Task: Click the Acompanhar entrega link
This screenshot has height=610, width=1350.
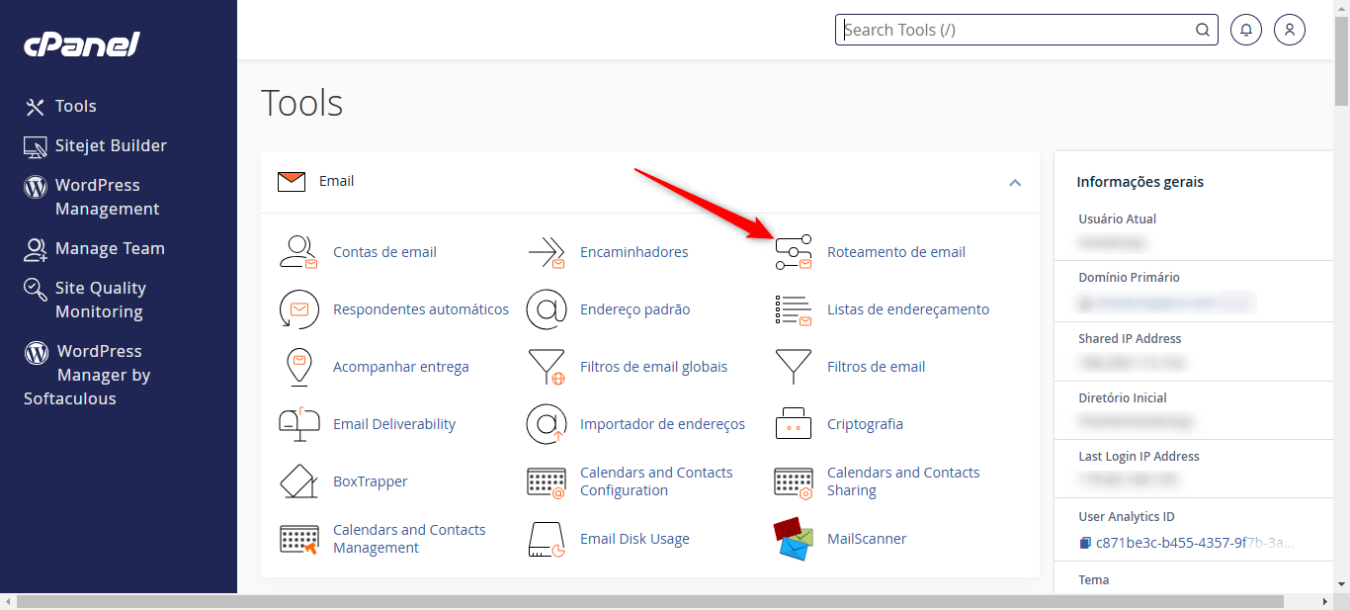Action: coord(401,367)
